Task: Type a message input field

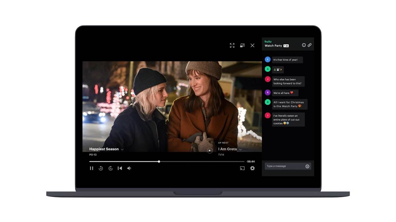Action: tap(284, 166)
